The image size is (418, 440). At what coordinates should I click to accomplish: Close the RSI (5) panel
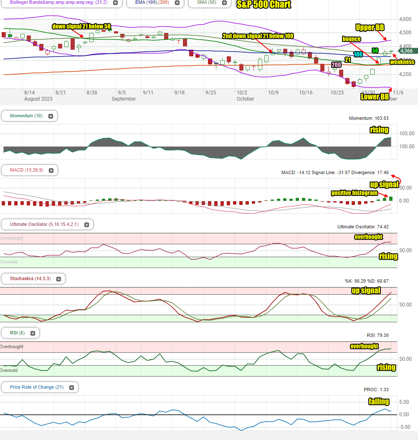pyautogui.click(x=33, y=333)
